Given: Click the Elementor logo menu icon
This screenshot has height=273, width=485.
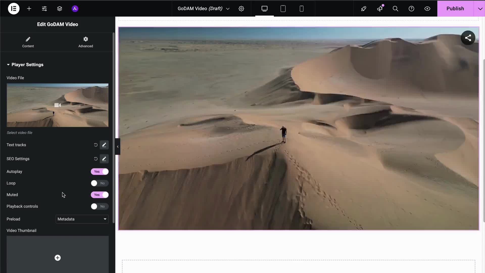Looking at the screenshot, I should pyautogui.click(x=14, y=9).
